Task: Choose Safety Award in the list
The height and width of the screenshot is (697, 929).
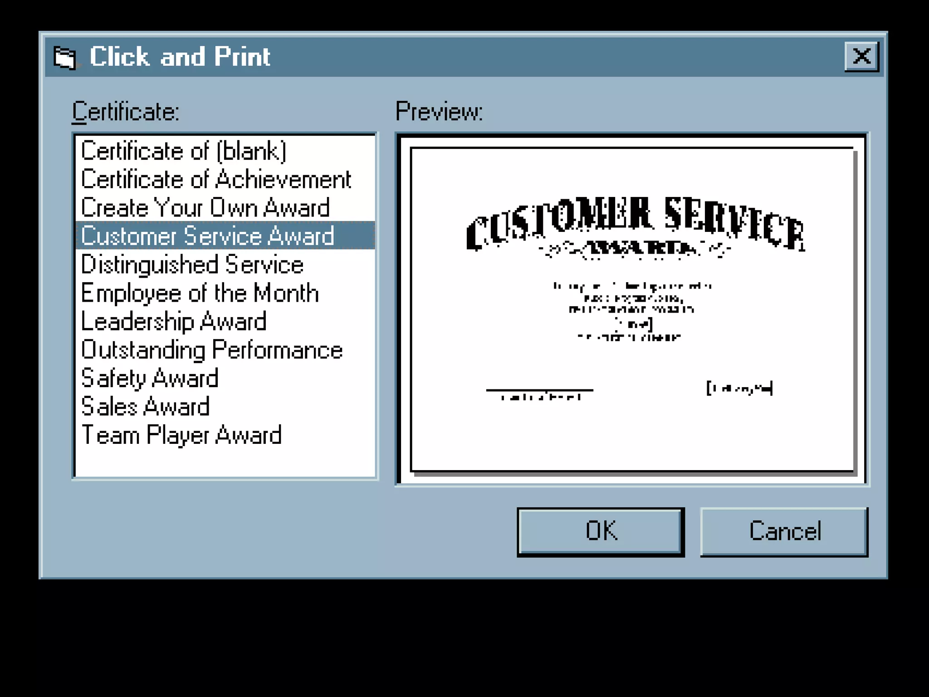Action: pyautogui.click(x=150, y=378)
